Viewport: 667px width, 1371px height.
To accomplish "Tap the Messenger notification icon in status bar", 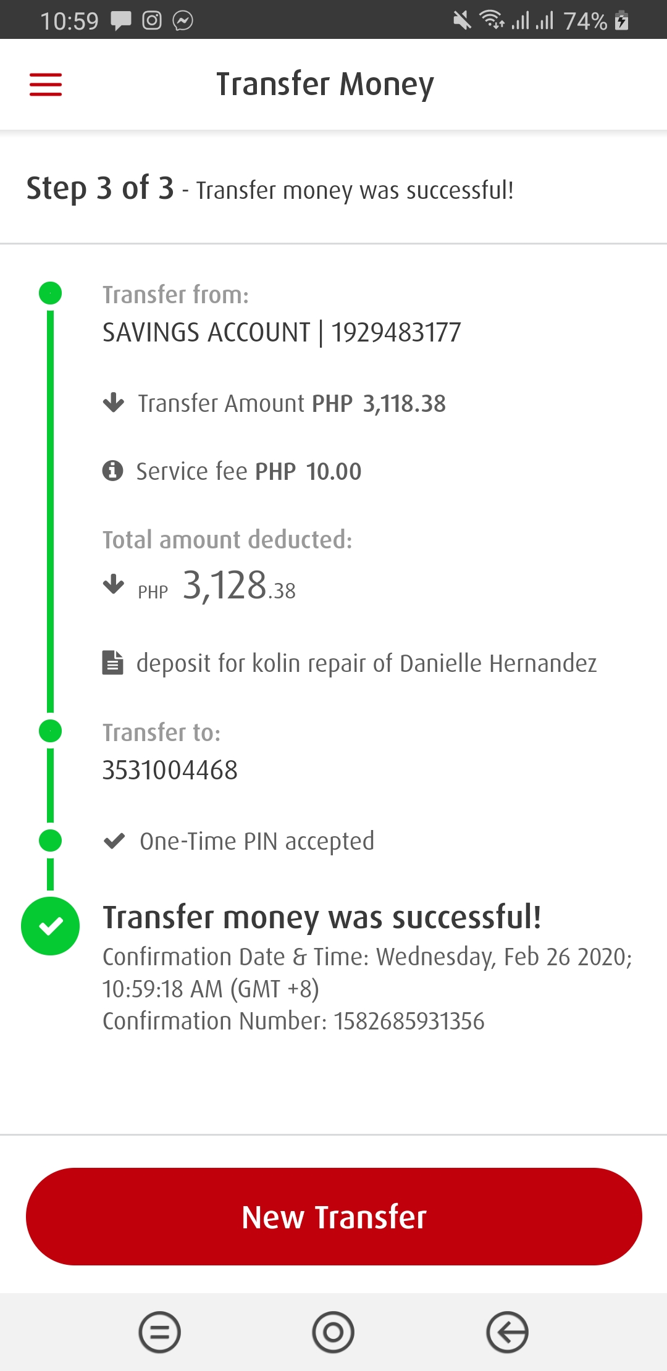I will [183, 21].
